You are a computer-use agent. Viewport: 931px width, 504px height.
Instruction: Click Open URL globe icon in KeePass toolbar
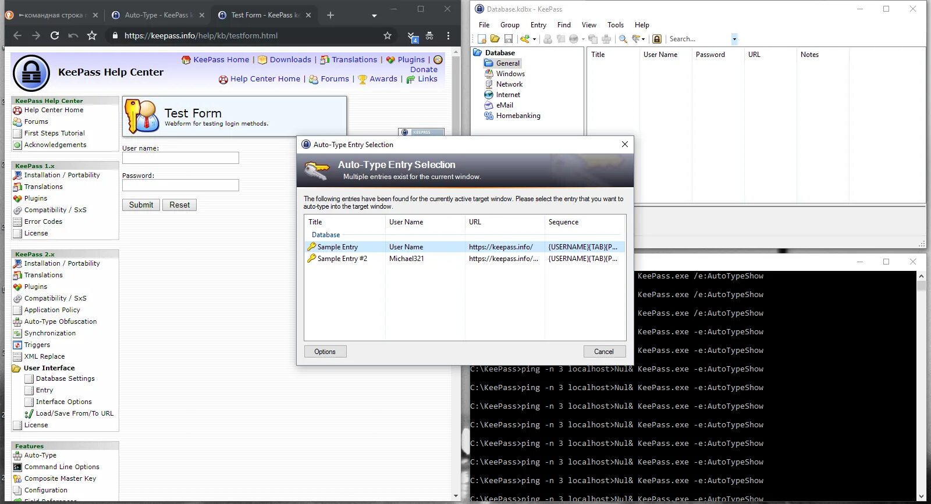tap(574, 39)
